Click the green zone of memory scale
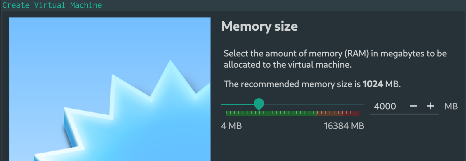 [271, 113]
